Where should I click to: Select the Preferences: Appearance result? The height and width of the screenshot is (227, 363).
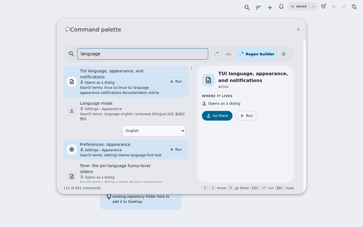(x=126, y=150)
